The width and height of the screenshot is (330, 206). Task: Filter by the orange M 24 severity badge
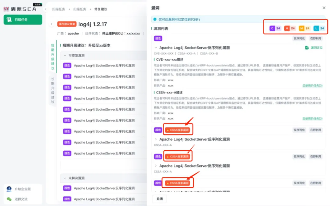[x=304, y=28]
